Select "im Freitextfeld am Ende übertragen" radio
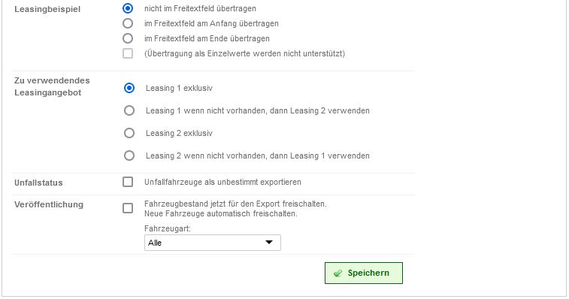Screen dimensions: 569x299 (x=128, y=38)
